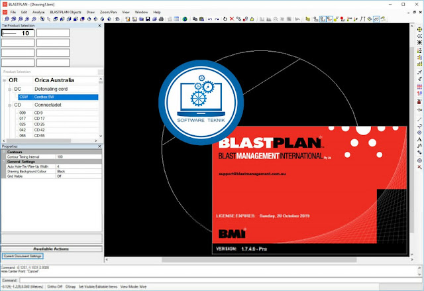Select the tie product slot labeled 10
424x291 pixels.
[x=18, y=33]
